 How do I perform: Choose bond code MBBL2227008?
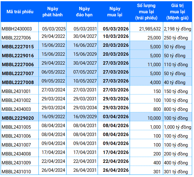(18, 82)
